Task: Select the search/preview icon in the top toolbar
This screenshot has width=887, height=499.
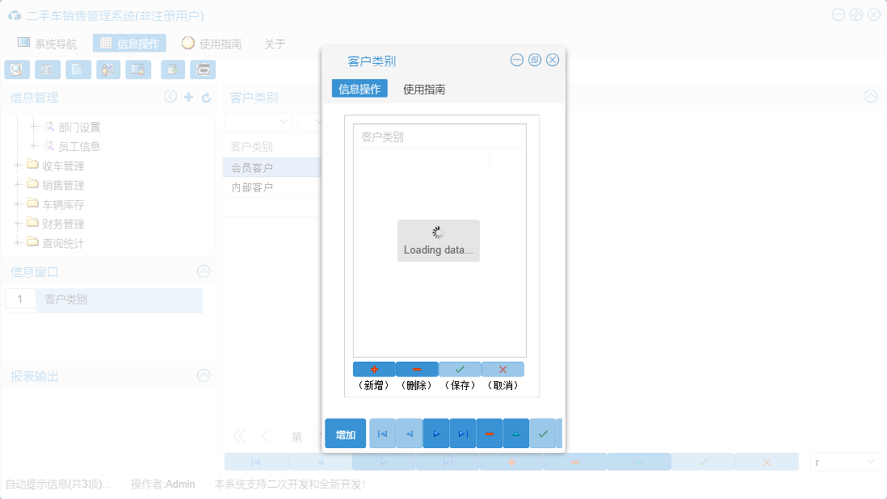Action: 16,69
